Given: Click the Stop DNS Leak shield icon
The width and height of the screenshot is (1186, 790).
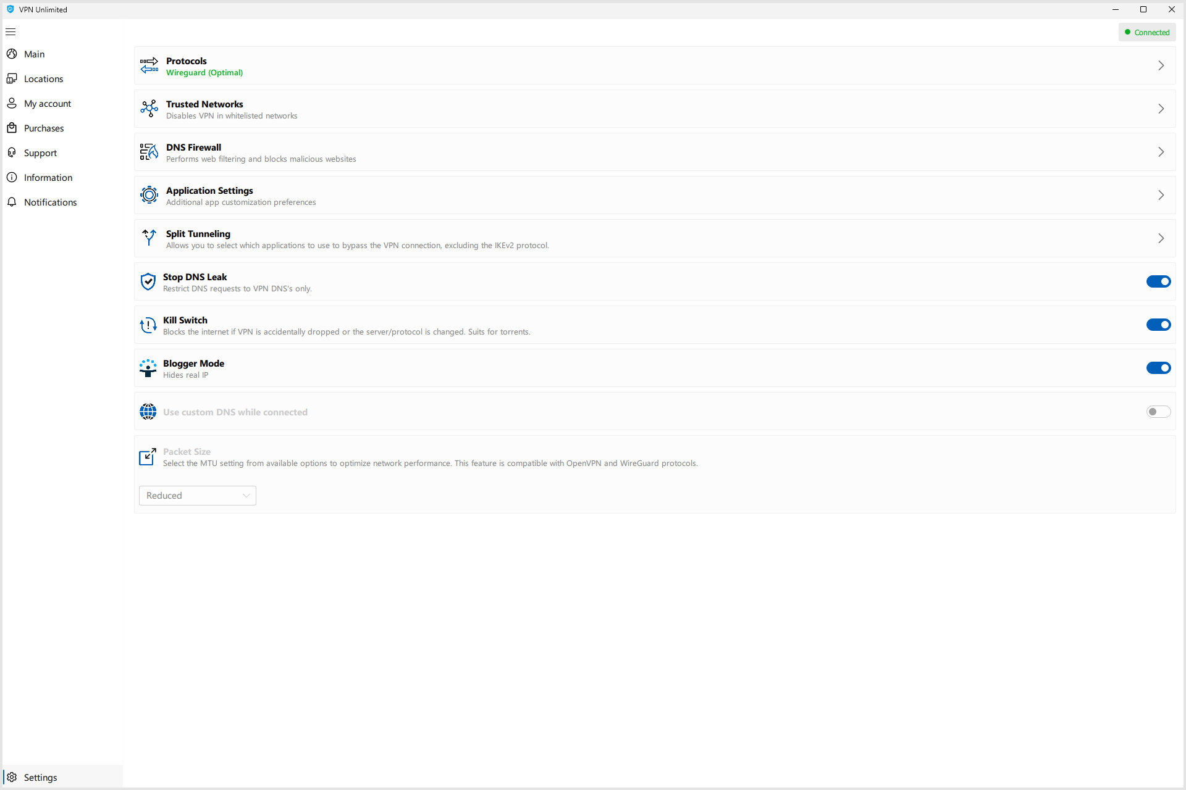Looking at the screenshot, I should [148, 281].
